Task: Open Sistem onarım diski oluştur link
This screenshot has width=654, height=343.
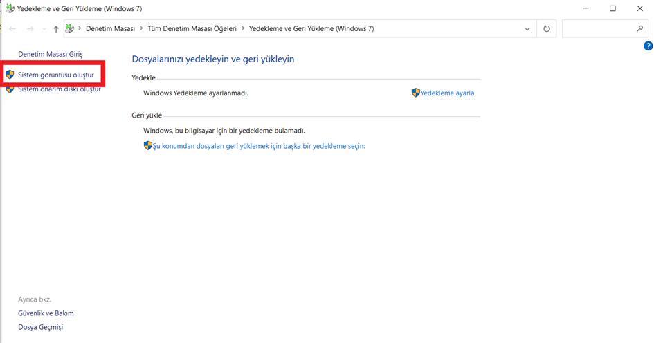Action: pyautogui.click(x=60, y=89)
